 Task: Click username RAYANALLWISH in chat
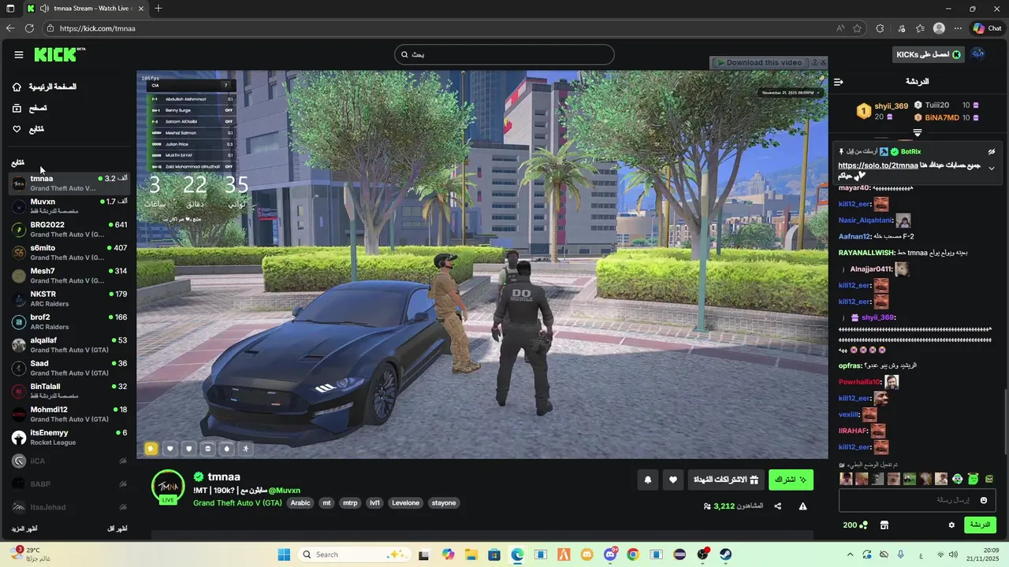coord(866,253)
